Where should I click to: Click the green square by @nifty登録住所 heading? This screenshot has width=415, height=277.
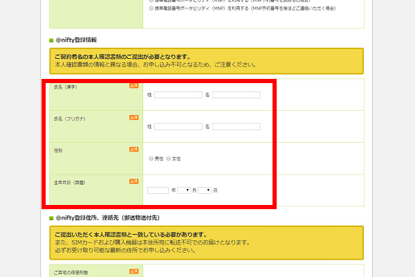[51, 218]
